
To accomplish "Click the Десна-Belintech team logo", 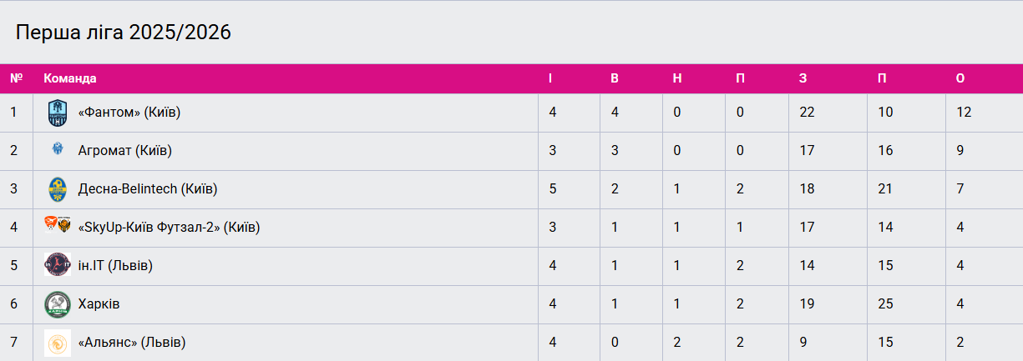I will [57, 189].
